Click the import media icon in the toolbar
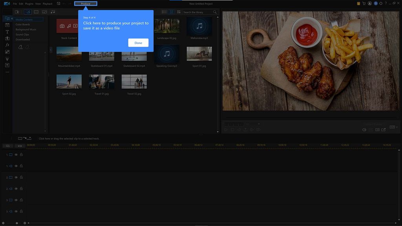Screen dimensions: 402x226 pyautogui.click(x=17, y=12)
